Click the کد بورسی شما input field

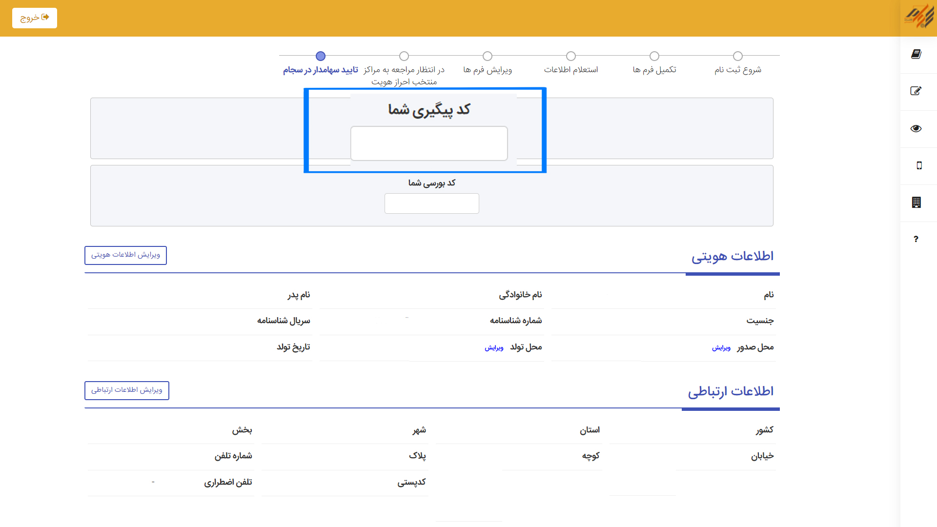click(x=432, y=203)
